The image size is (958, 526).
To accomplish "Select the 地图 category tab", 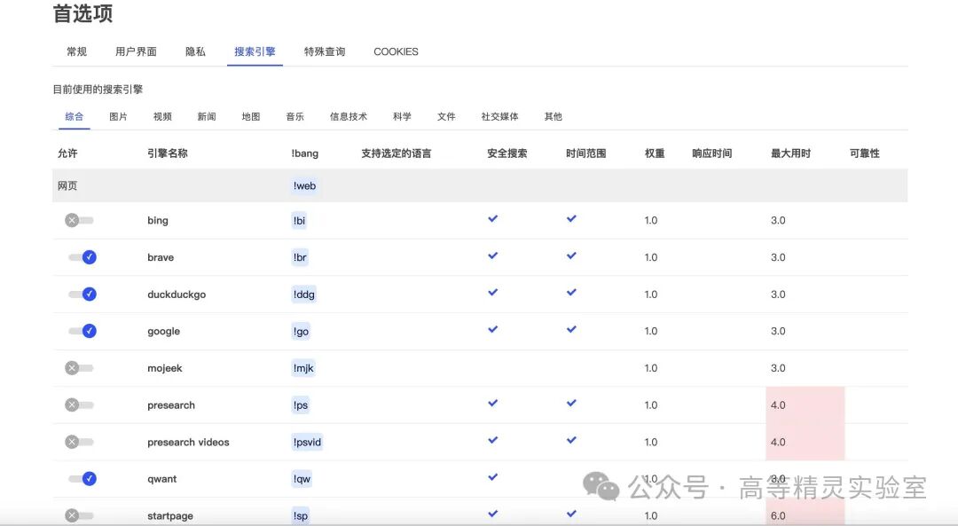I will tap(251, 117).
